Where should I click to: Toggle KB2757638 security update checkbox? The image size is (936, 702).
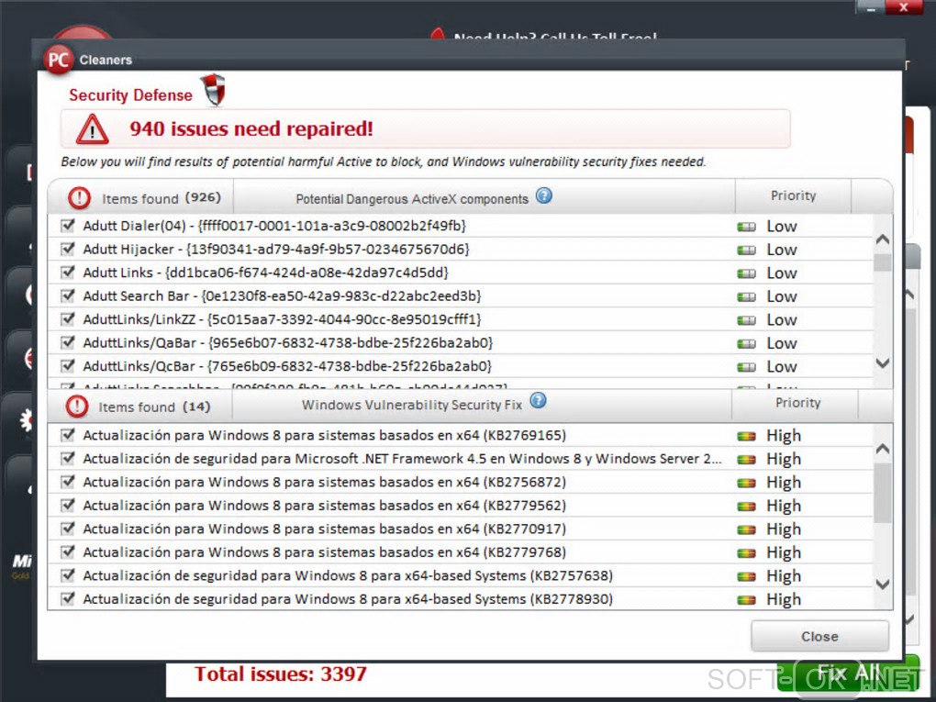(68, 574)
